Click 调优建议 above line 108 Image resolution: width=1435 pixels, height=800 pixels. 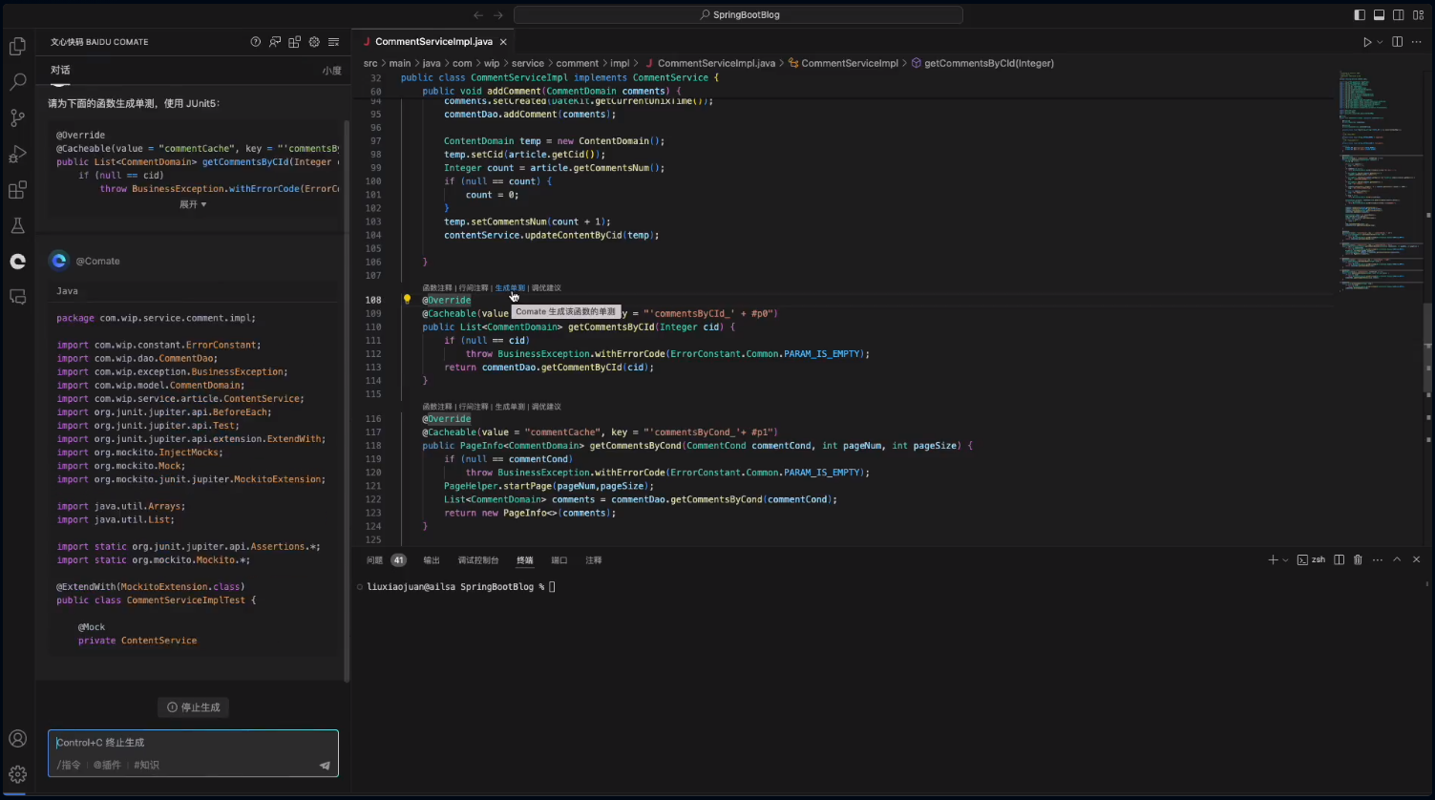pos(546,287)
